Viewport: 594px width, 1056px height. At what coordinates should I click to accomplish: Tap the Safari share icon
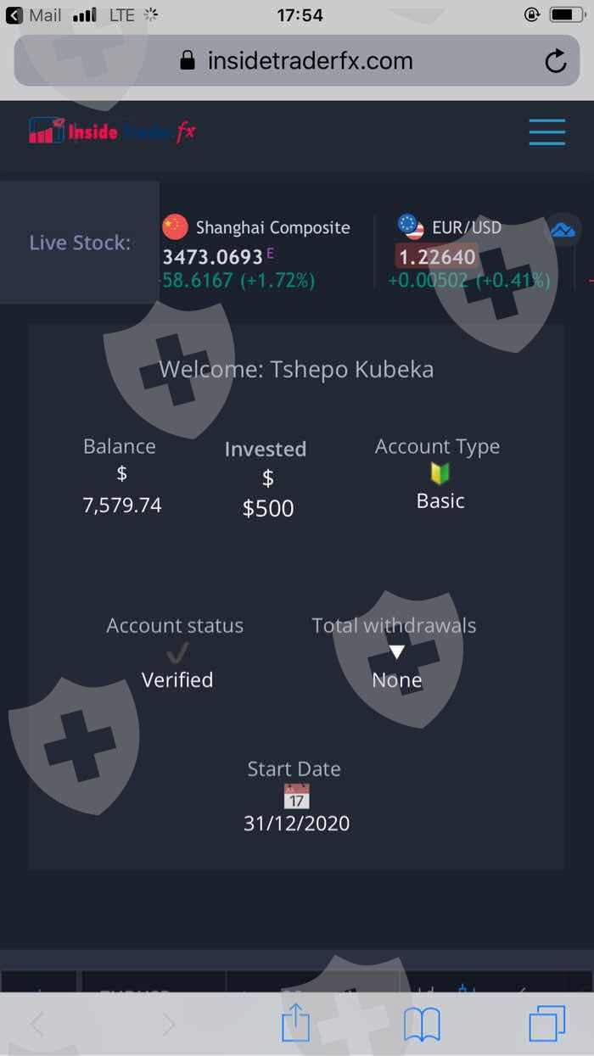(x=295, y=1024)
